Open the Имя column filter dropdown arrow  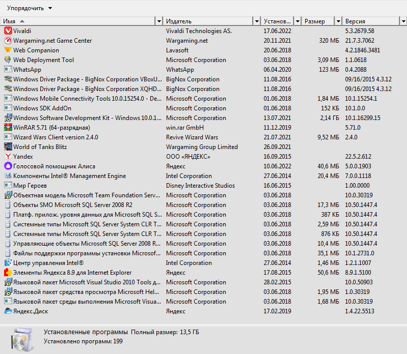(x=159, y=21)
